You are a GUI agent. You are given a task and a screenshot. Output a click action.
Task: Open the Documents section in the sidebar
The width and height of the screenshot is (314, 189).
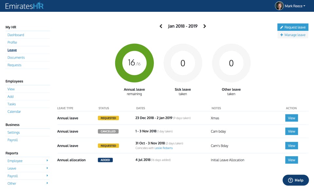(16, 57)
